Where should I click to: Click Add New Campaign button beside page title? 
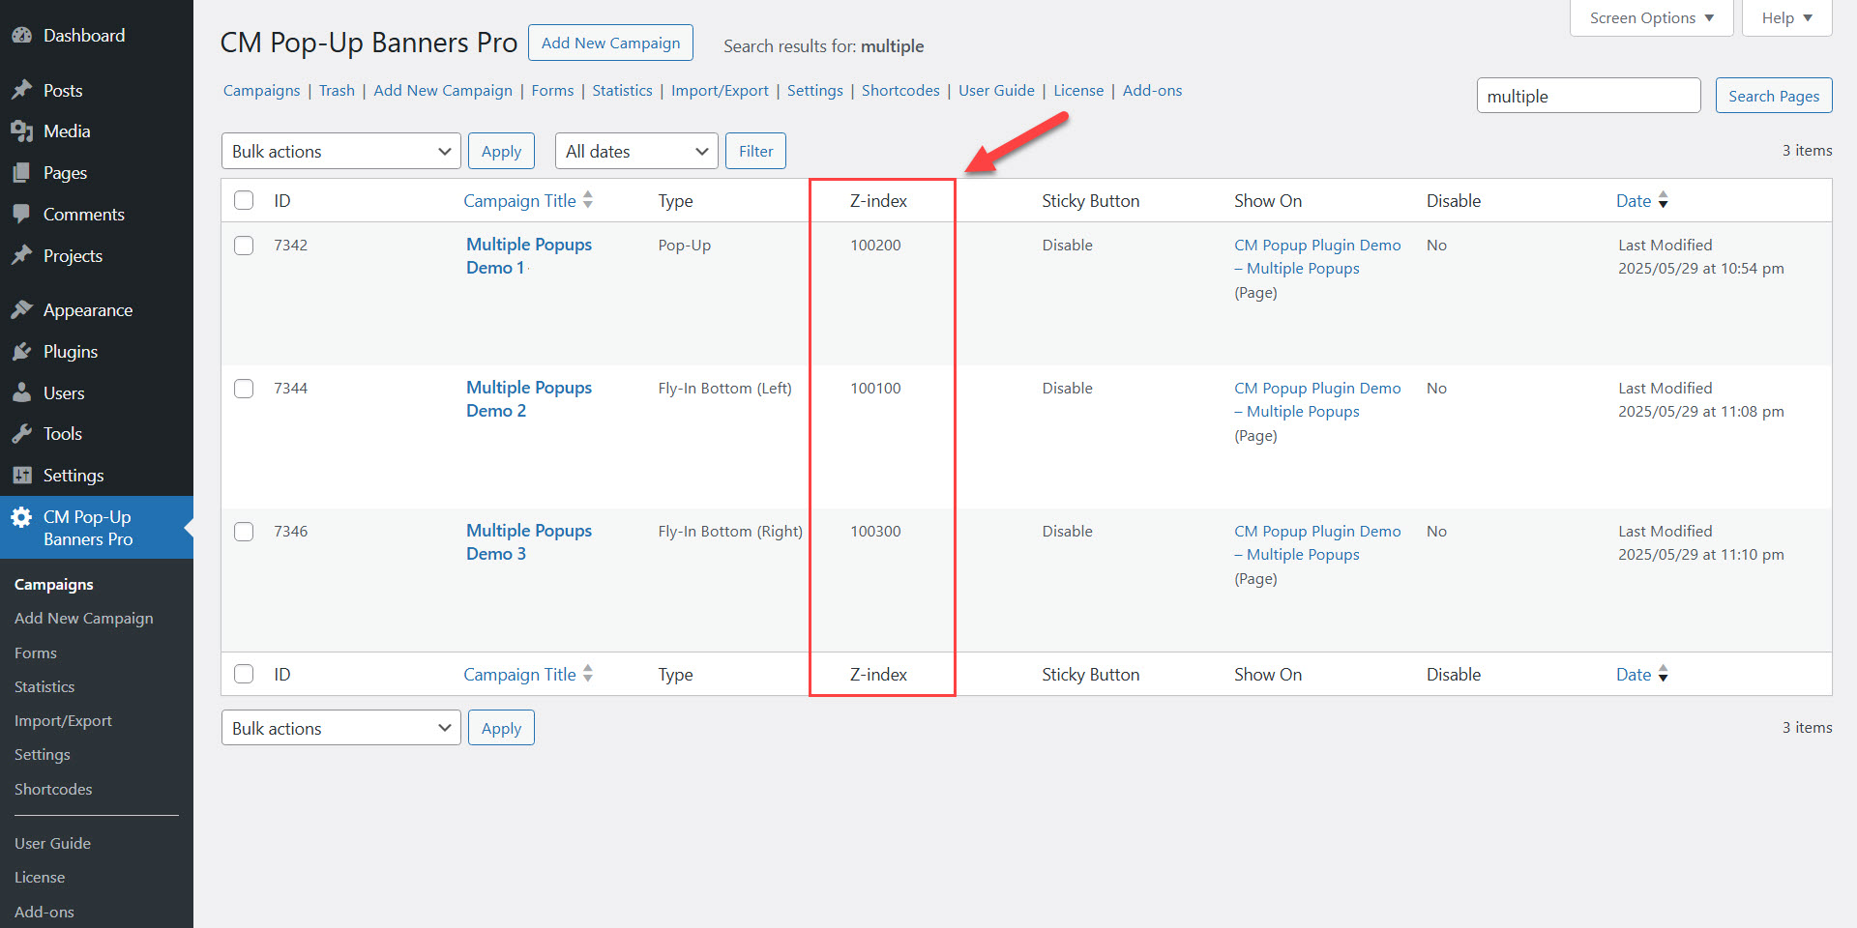tap(610, 43)
